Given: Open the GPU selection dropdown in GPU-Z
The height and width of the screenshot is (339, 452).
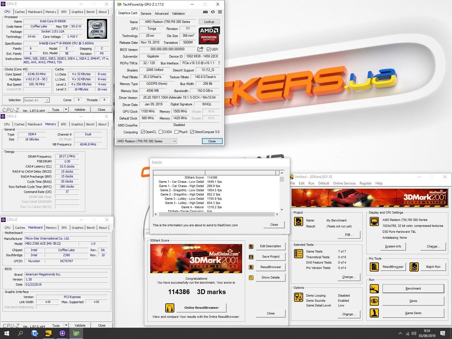Looking at the screenshot, I should (147, 141).
